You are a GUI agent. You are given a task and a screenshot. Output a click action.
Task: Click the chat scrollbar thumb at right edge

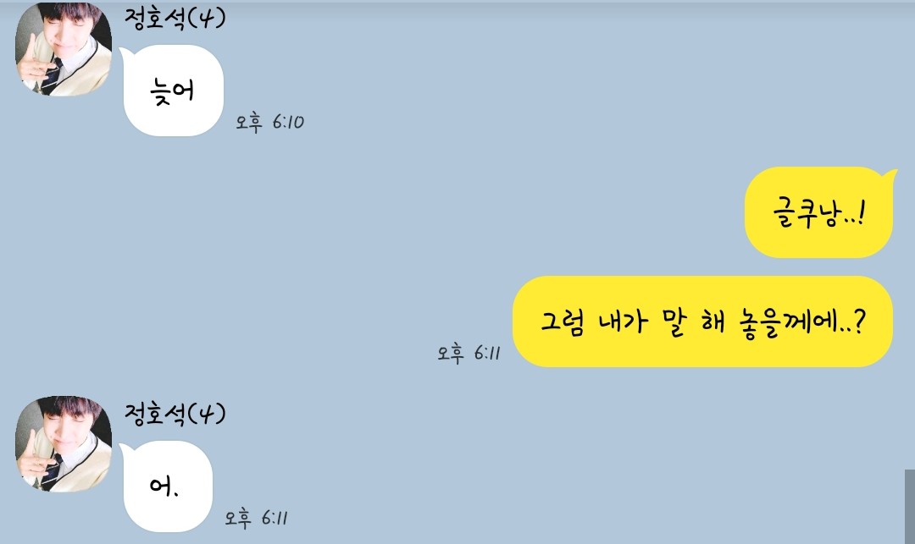(x=910, y=507)
